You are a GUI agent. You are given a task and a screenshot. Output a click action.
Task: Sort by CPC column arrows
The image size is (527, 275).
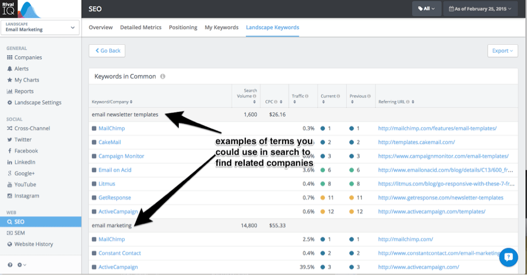point(281,102)
